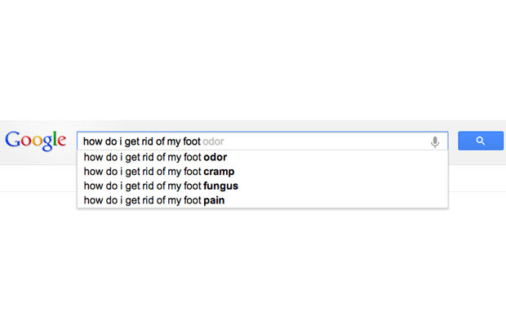
Task: Click the green letter l in Google logo
Action: click(x=55, y=139)
